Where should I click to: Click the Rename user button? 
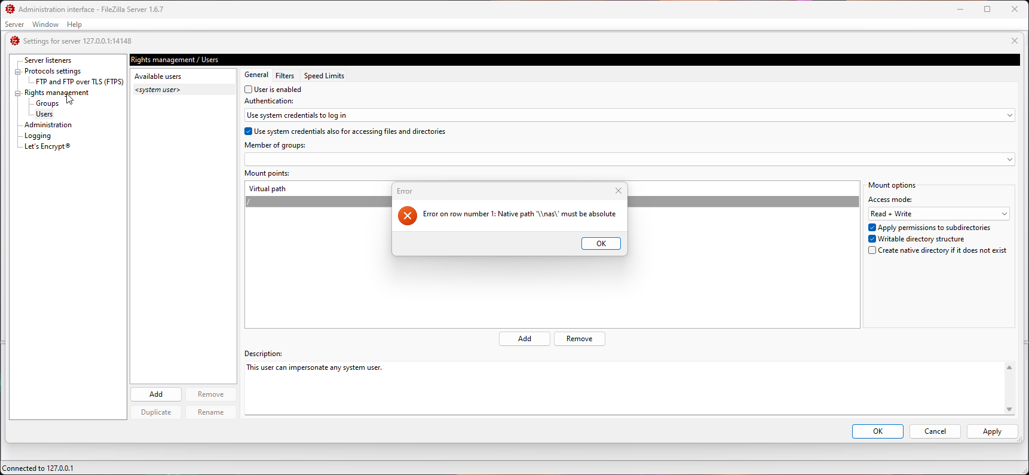coord(211,412)
